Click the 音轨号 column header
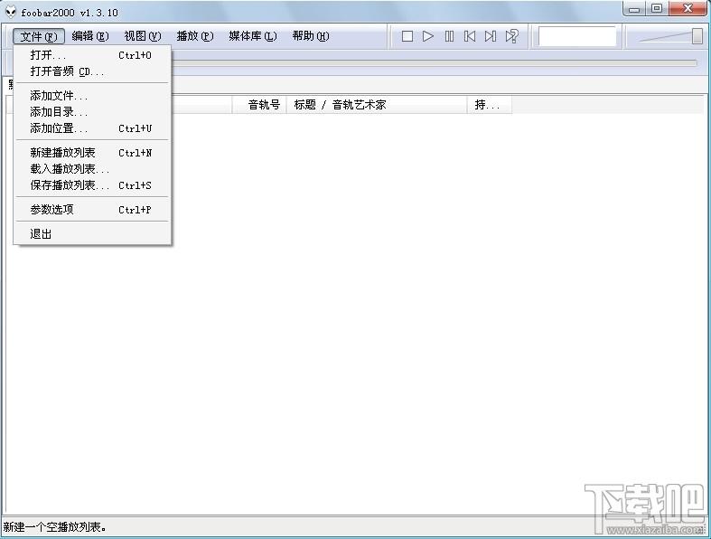The height and width of the screenshot is (539, 711). [x=260, y=105]
